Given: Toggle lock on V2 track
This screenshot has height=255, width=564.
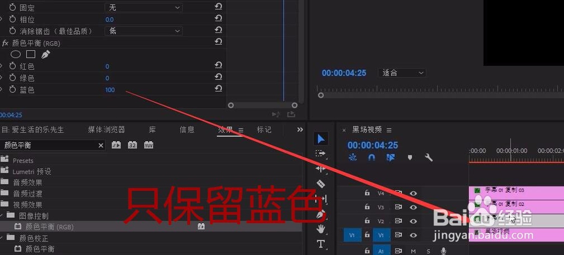Looking at the screenshot, I should coord(367,221).
